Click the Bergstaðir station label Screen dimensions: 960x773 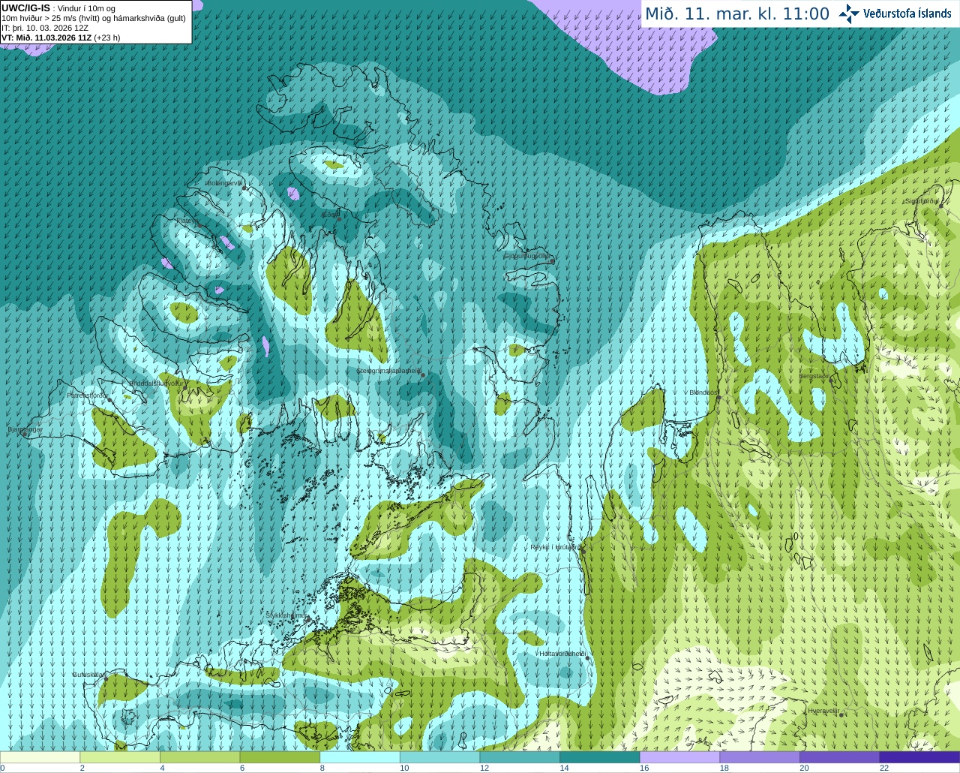(x=814, y=376)
